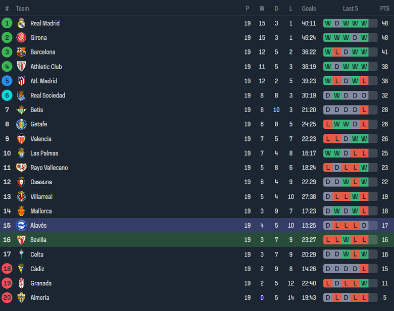The width and height of the screenshot is (394, 311).
Task: Select the Granada team row name
Action: (41, 283)
